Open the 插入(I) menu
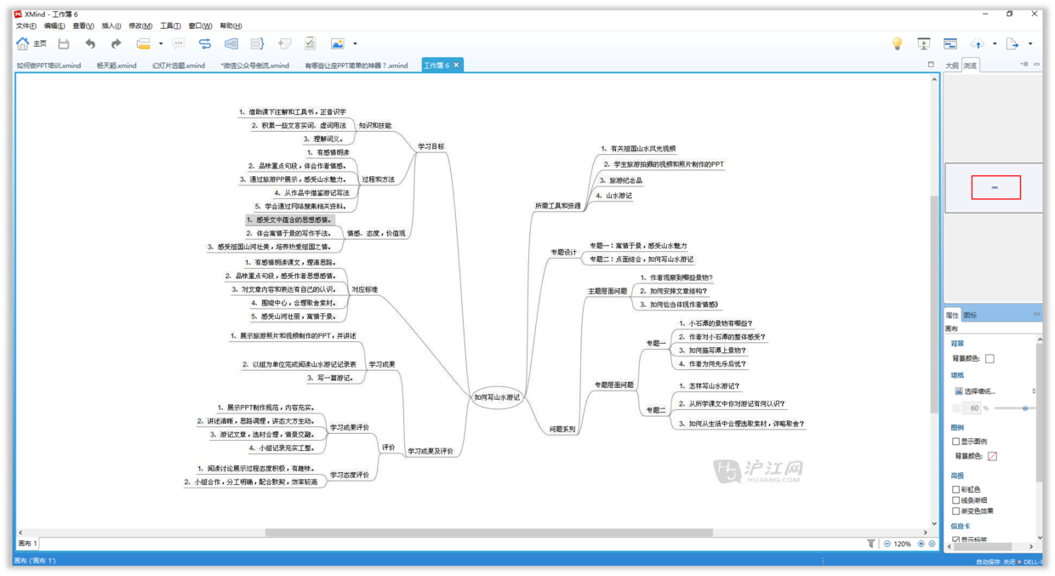The width and height of the screenshot is (1055, 576). pyautogui.click(x=111, y=26)
